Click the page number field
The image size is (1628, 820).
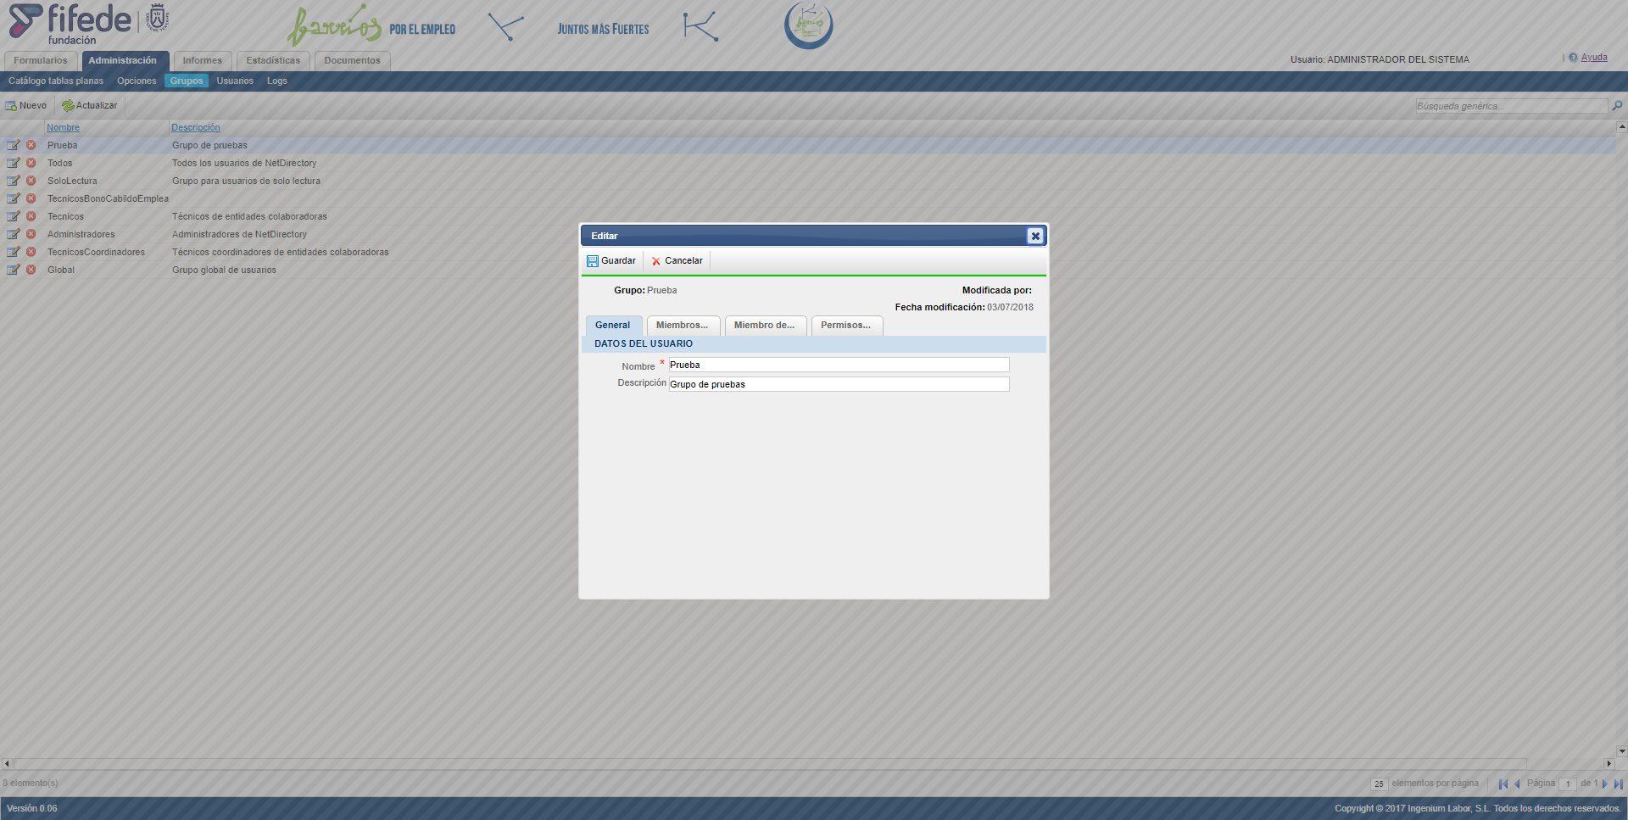(x=1569, y=784)
